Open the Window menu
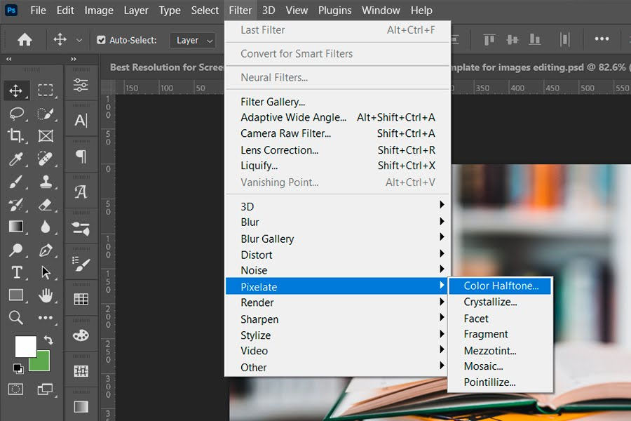This screenshot has width=631, height=421. point(381,10)
